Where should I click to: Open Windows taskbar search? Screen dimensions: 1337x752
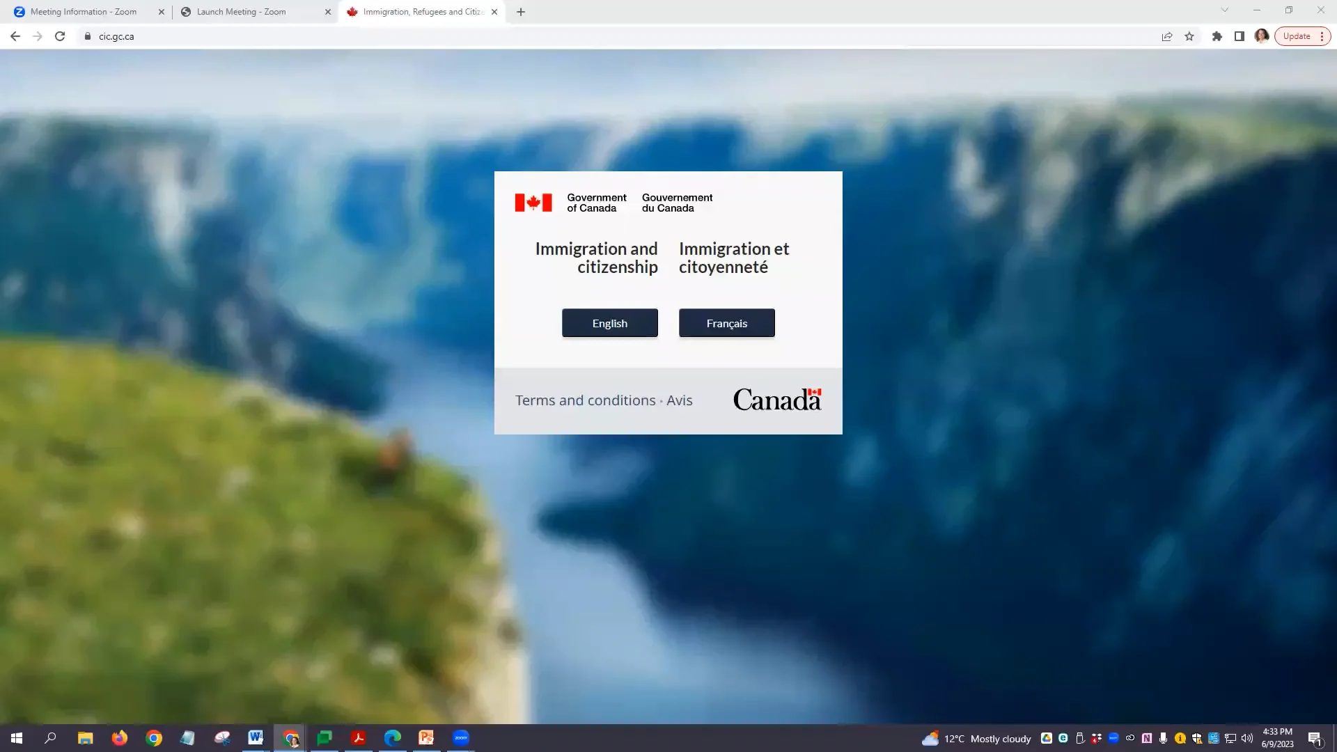pos(50,738)
